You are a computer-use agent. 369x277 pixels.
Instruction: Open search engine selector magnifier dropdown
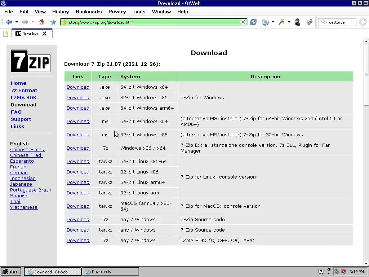point(324,22)
